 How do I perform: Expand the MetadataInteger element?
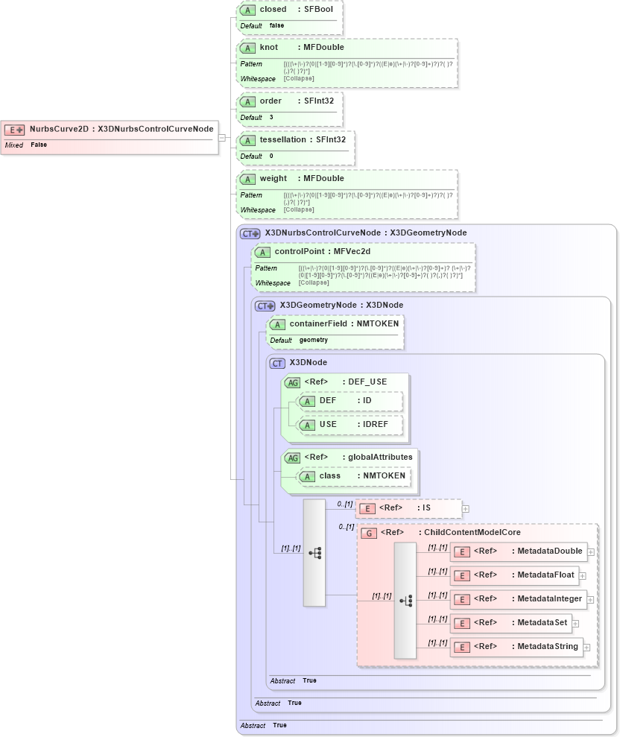coord(590,600)
